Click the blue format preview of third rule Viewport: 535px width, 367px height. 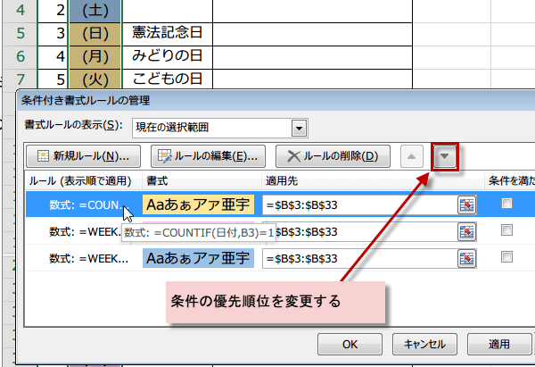198,258
